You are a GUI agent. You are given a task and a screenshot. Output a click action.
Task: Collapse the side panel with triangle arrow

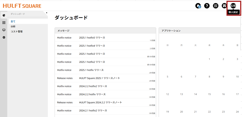coord(47,13)
